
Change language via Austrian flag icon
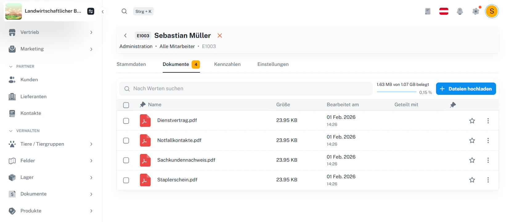[444, 11]
